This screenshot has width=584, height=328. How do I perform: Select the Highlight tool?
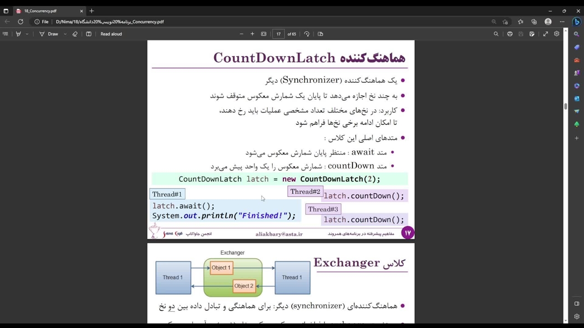[x=18, y=34]
